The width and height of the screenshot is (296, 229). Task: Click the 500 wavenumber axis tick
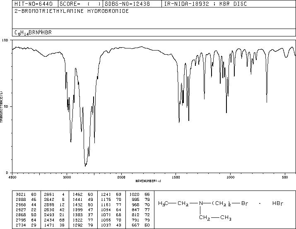[x=285, y=177]
